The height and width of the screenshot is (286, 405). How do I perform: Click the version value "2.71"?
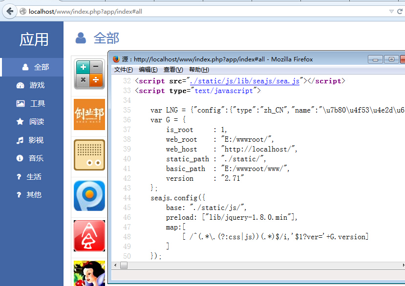233,178
